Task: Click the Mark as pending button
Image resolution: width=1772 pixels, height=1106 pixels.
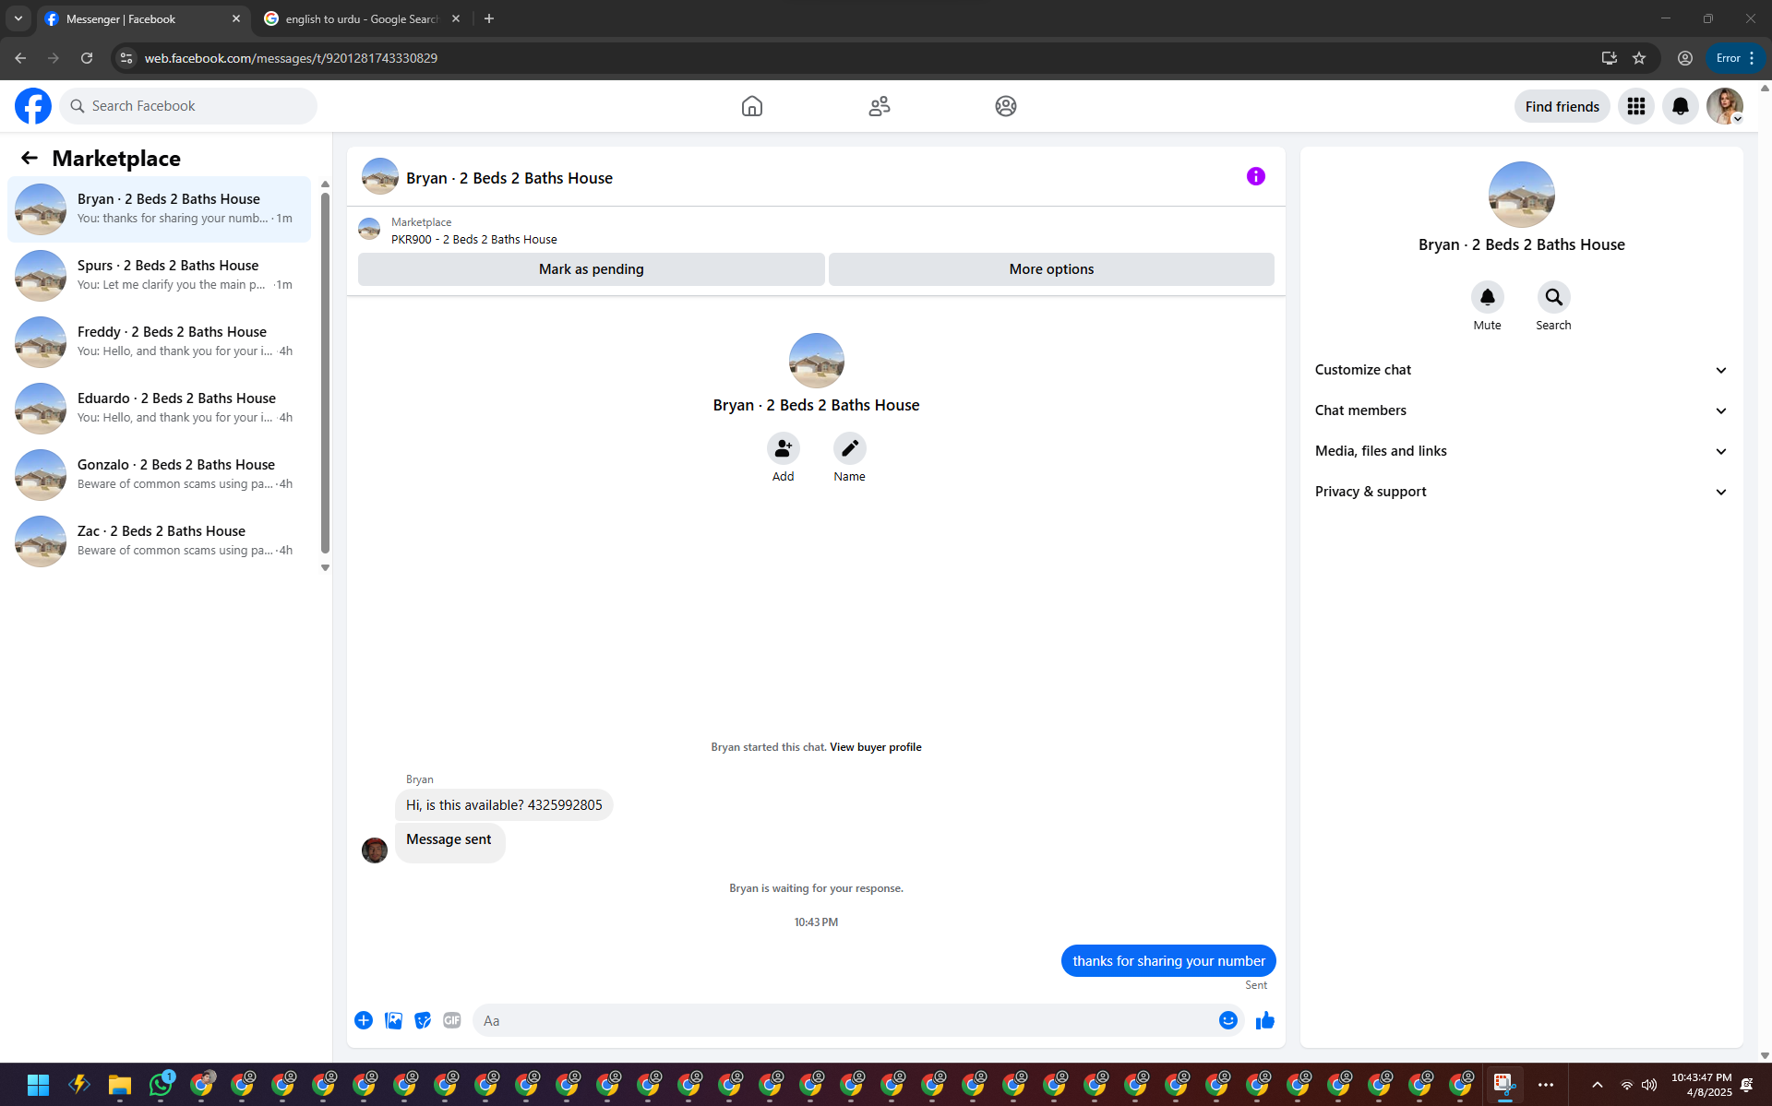Action: coord(591,269)
